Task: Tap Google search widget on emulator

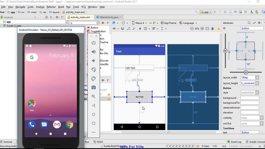Action: pyautogui.click(x=32, y=58)
